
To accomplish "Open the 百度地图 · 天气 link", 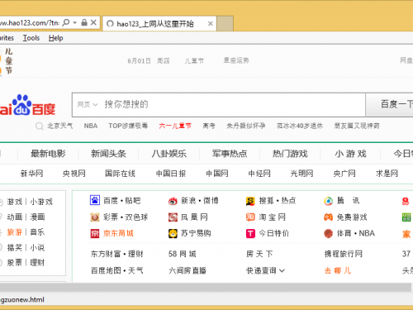I will pyautogui.click(x=117, y=270).
